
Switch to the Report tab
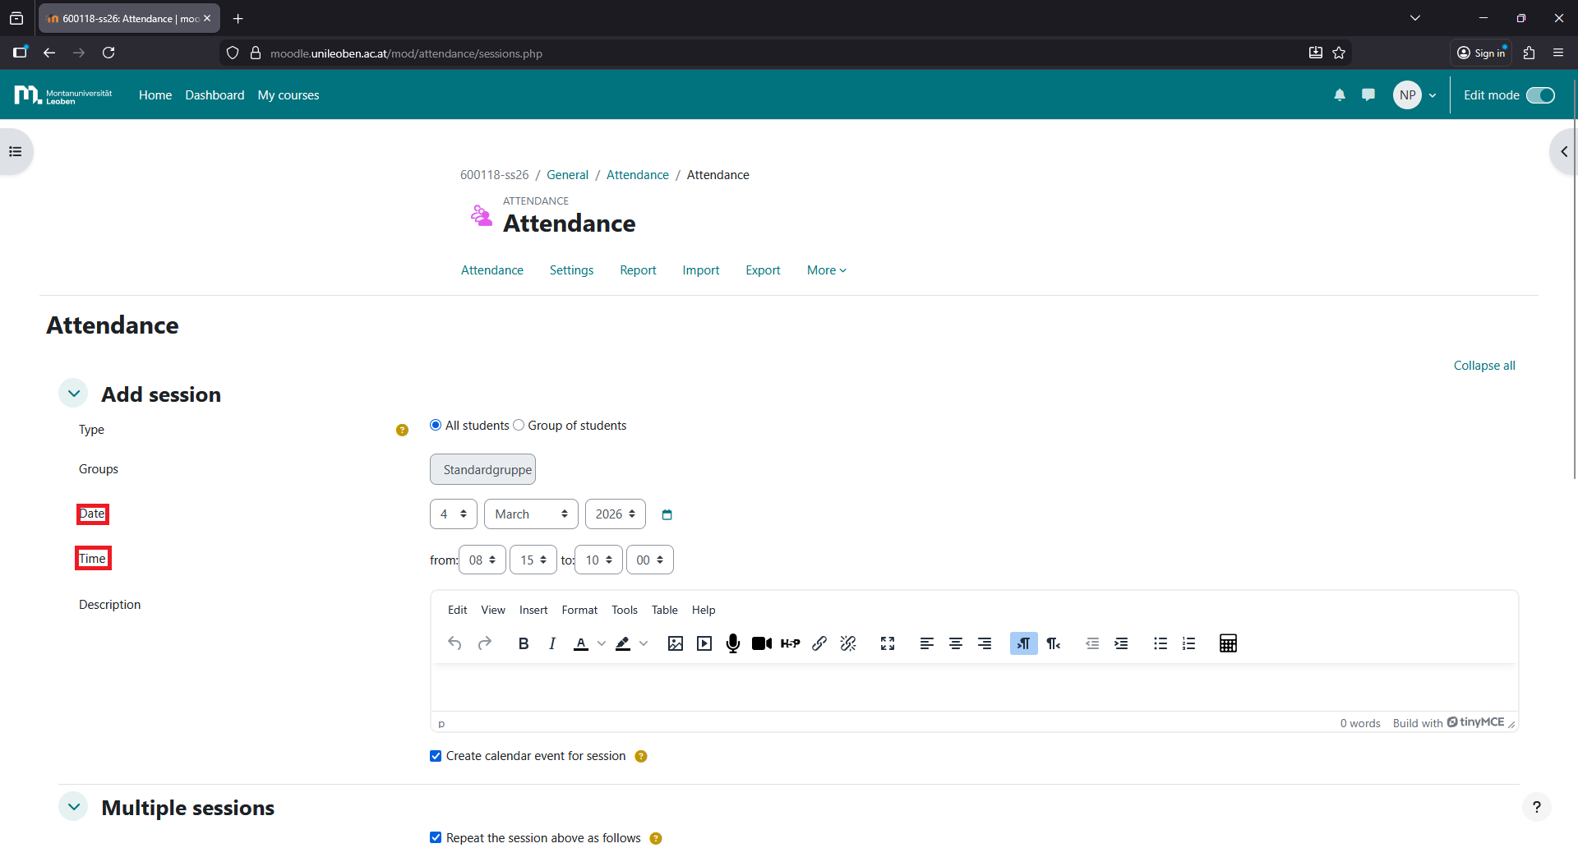click(638, 270)
